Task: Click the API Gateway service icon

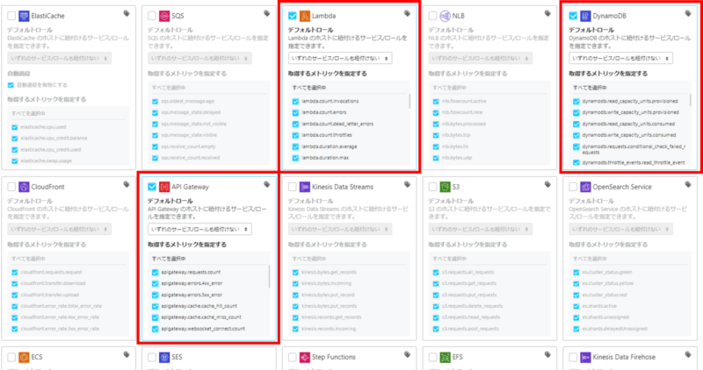Action: click(164, 187)
